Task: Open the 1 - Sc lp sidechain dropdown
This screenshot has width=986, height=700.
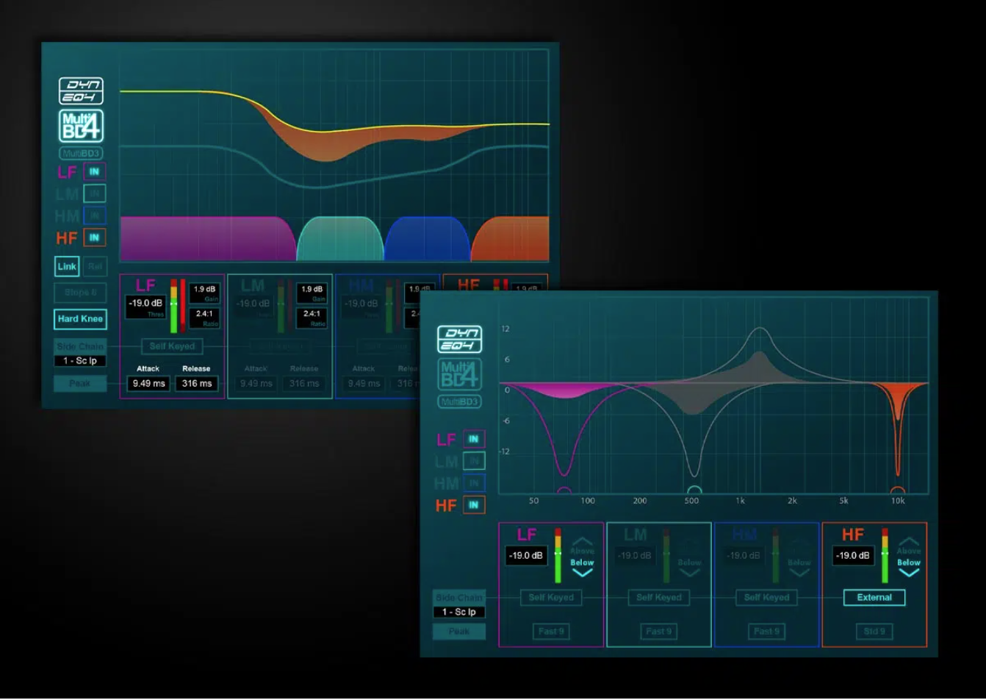Action: coord(458,611)
